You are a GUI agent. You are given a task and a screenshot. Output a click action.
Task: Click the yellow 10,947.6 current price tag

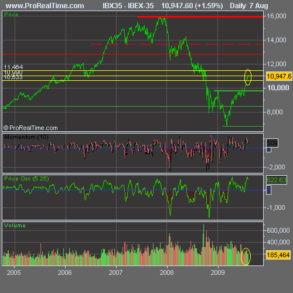(x=279, y=76)
